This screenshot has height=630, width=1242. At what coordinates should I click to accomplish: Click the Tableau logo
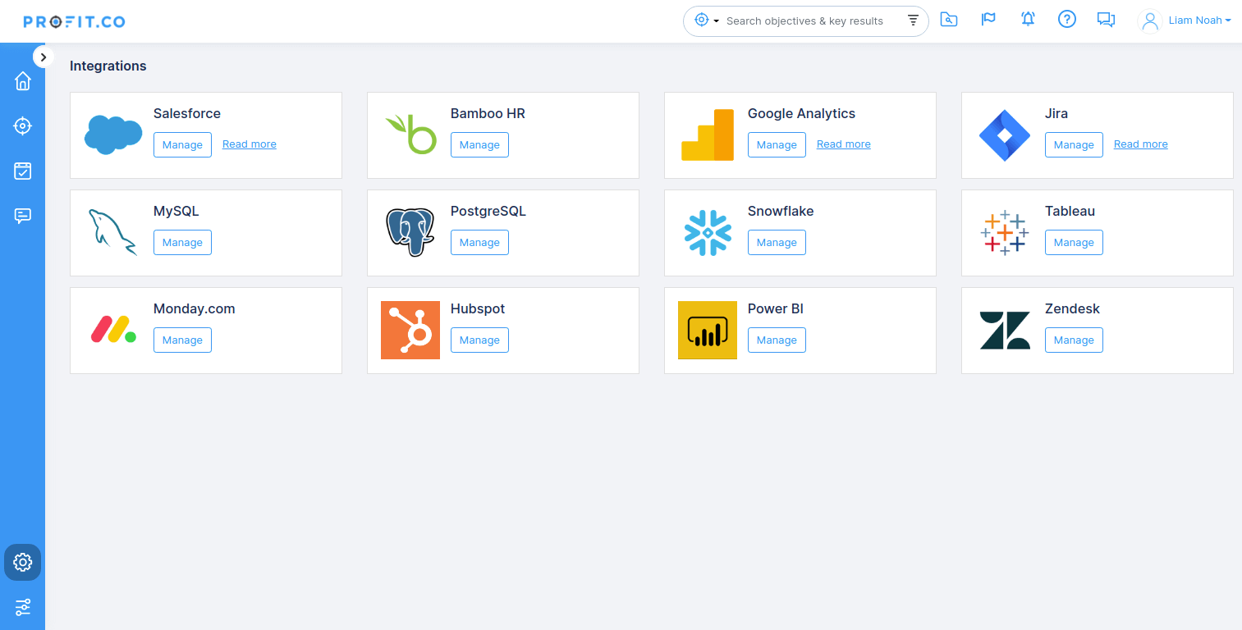[1005, 232]
